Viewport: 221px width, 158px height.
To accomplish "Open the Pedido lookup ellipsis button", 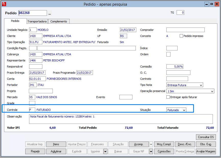I will coord(50,13).
